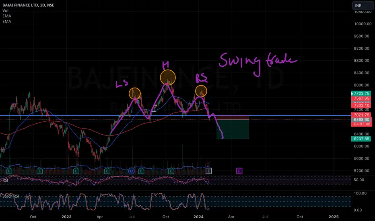Click the white-outlined E earnings marker

pyautogui.click(x=209, y=171)
